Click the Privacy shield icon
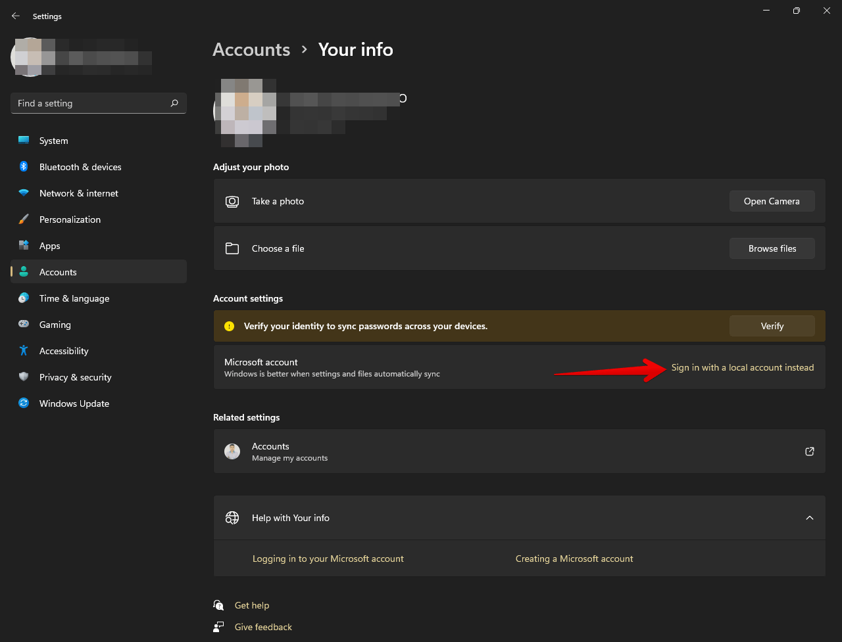This screenshot has width=842, height=642. coord(24,377)
